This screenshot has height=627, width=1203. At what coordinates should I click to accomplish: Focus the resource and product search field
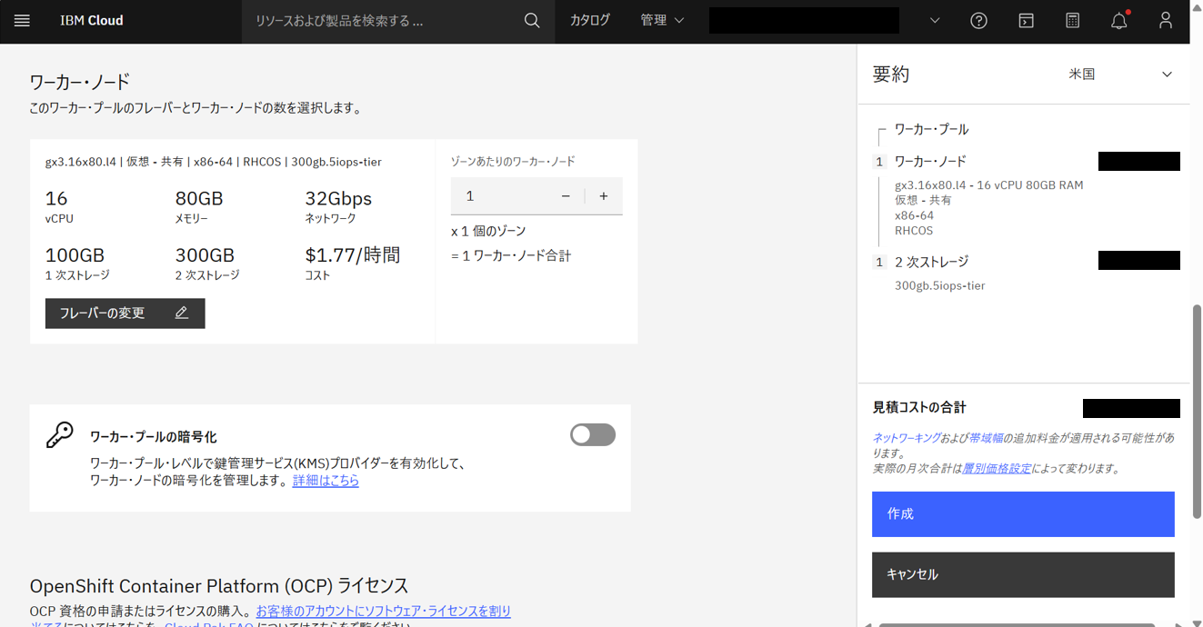tap(382, 21)
